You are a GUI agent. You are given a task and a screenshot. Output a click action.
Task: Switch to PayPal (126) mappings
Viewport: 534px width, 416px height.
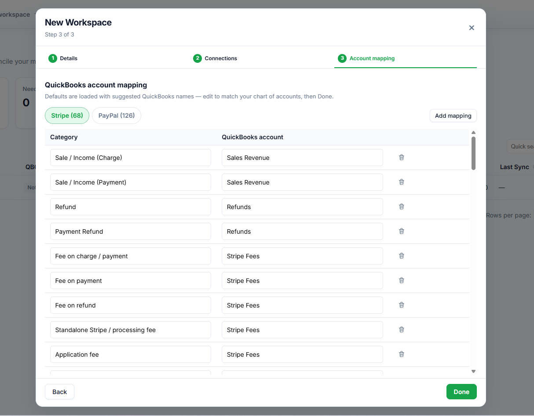pos(117,116)
